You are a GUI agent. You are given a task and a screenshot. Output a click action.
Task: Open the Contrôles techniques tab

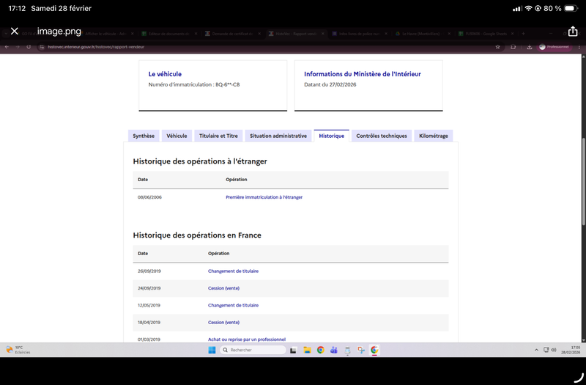click(x=381, y=136)
